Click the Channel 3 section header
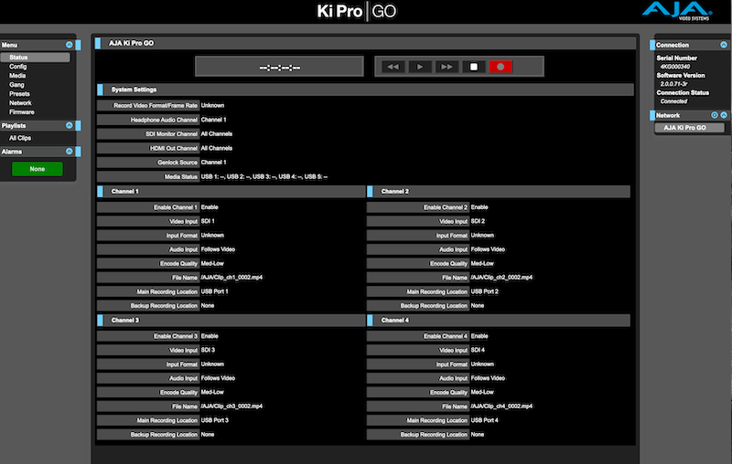The height and width of the screenshot is (464, 732). (x=231, y=320)
